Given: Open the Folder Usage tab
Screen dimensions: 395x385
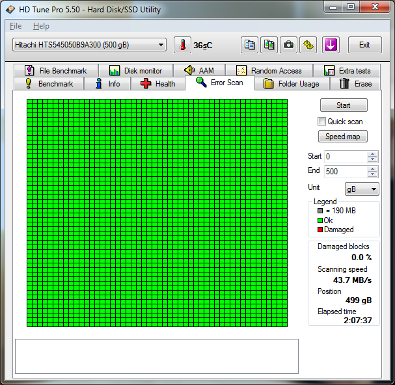Looking at the screenshot, I should tap(292, 84).
